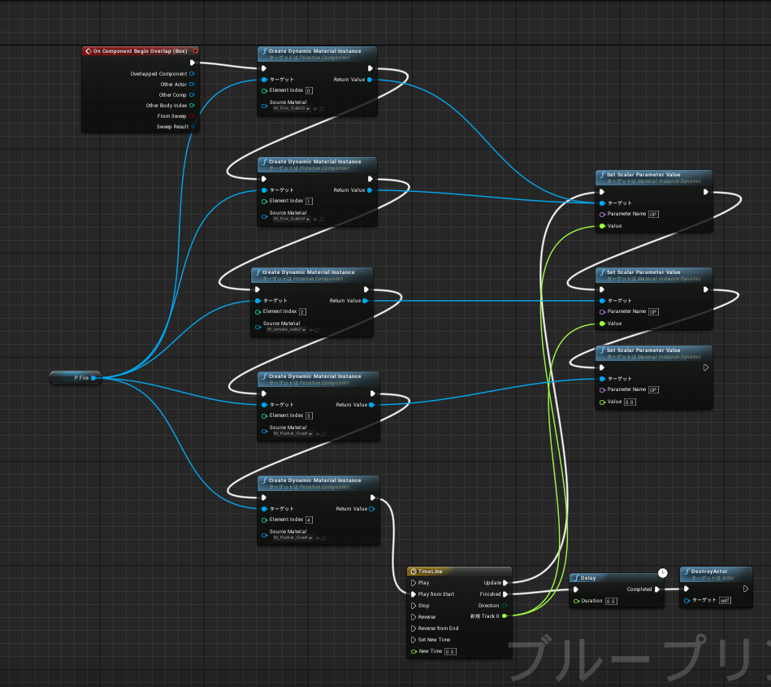Select the TimeLine node title bar
The height and width of the screenshot is (687, 771).
(x=459, y=572)
